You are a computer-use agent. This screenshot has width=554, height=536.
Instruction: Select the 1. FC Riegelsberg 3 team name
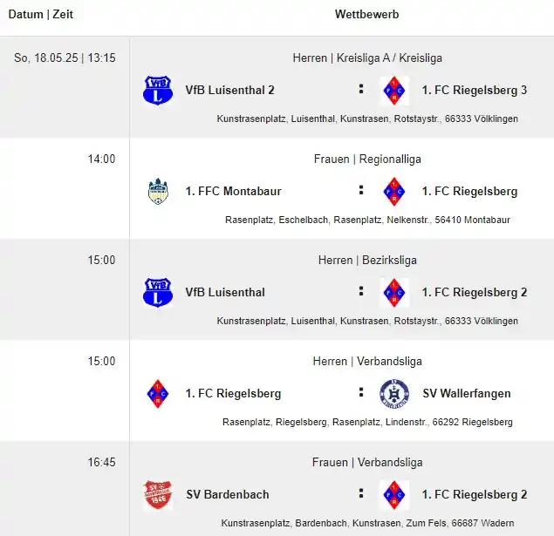coord(475,91)
